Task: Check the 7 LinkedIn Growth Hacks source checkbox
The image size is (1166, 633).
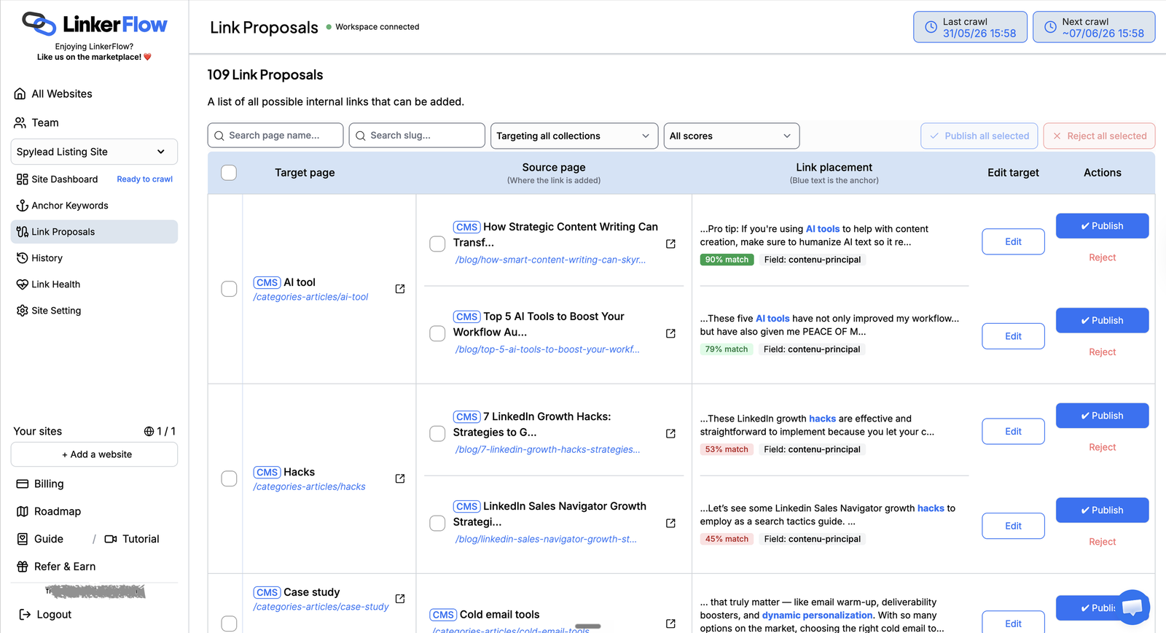Action: (x=437, y=433)
